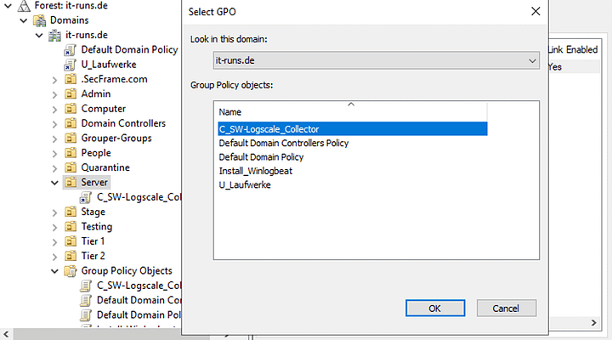Click the Forest it-runs.de icon
612x340 pixels.
click(23, 5)
